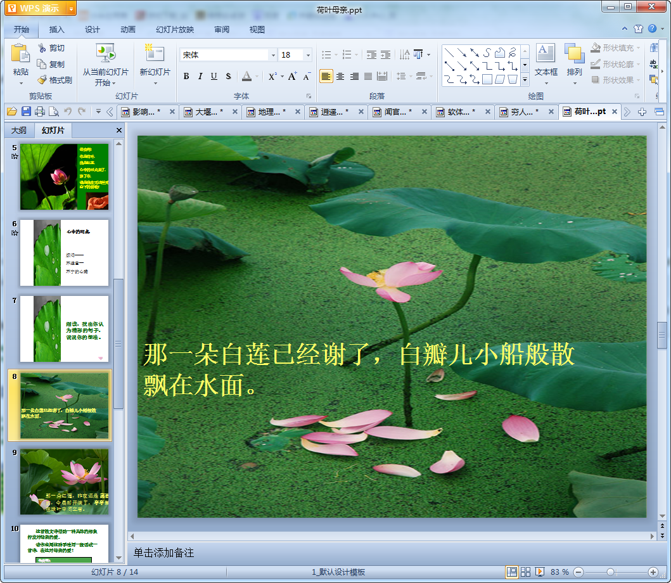Align text left toggle
The image size is (671, 583).
click(326, 76)
